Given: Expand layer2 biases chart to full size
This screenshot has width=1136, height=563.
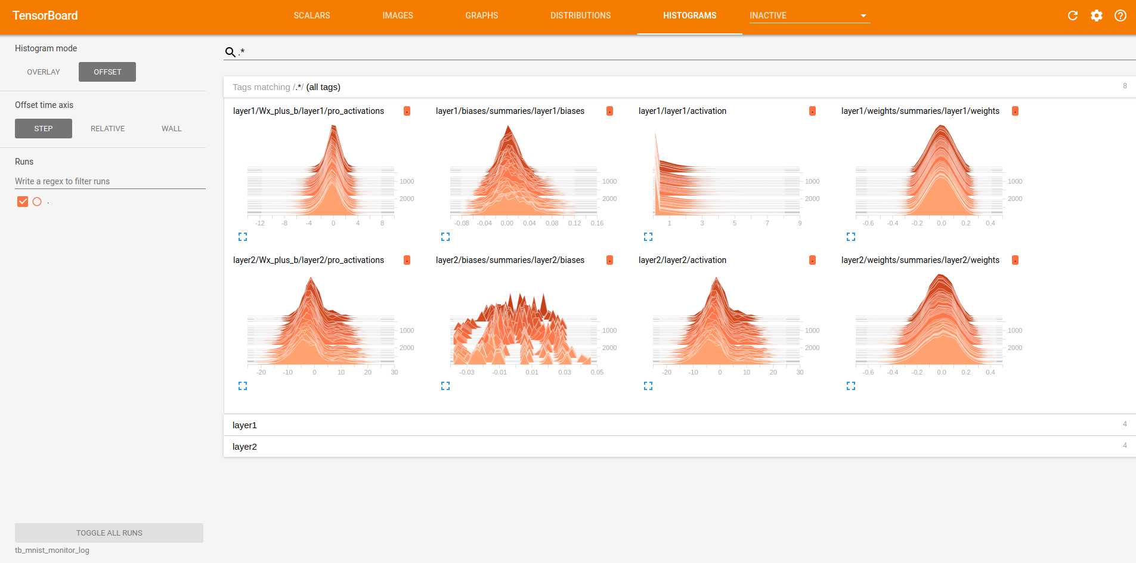Looking at the screenshot, I should [x=445, y=386].
